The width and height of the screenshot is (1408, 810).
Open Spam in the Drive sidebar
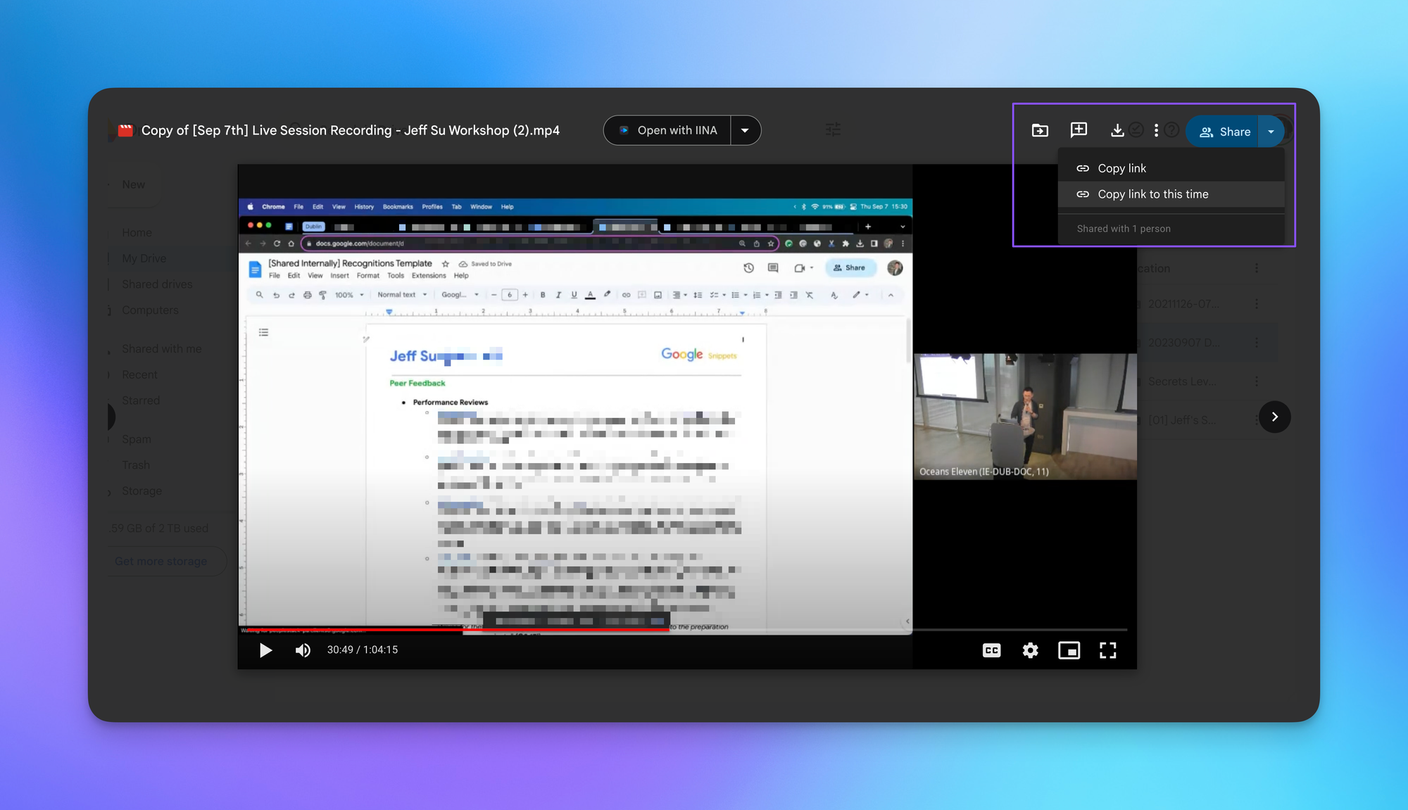(136, 439)
